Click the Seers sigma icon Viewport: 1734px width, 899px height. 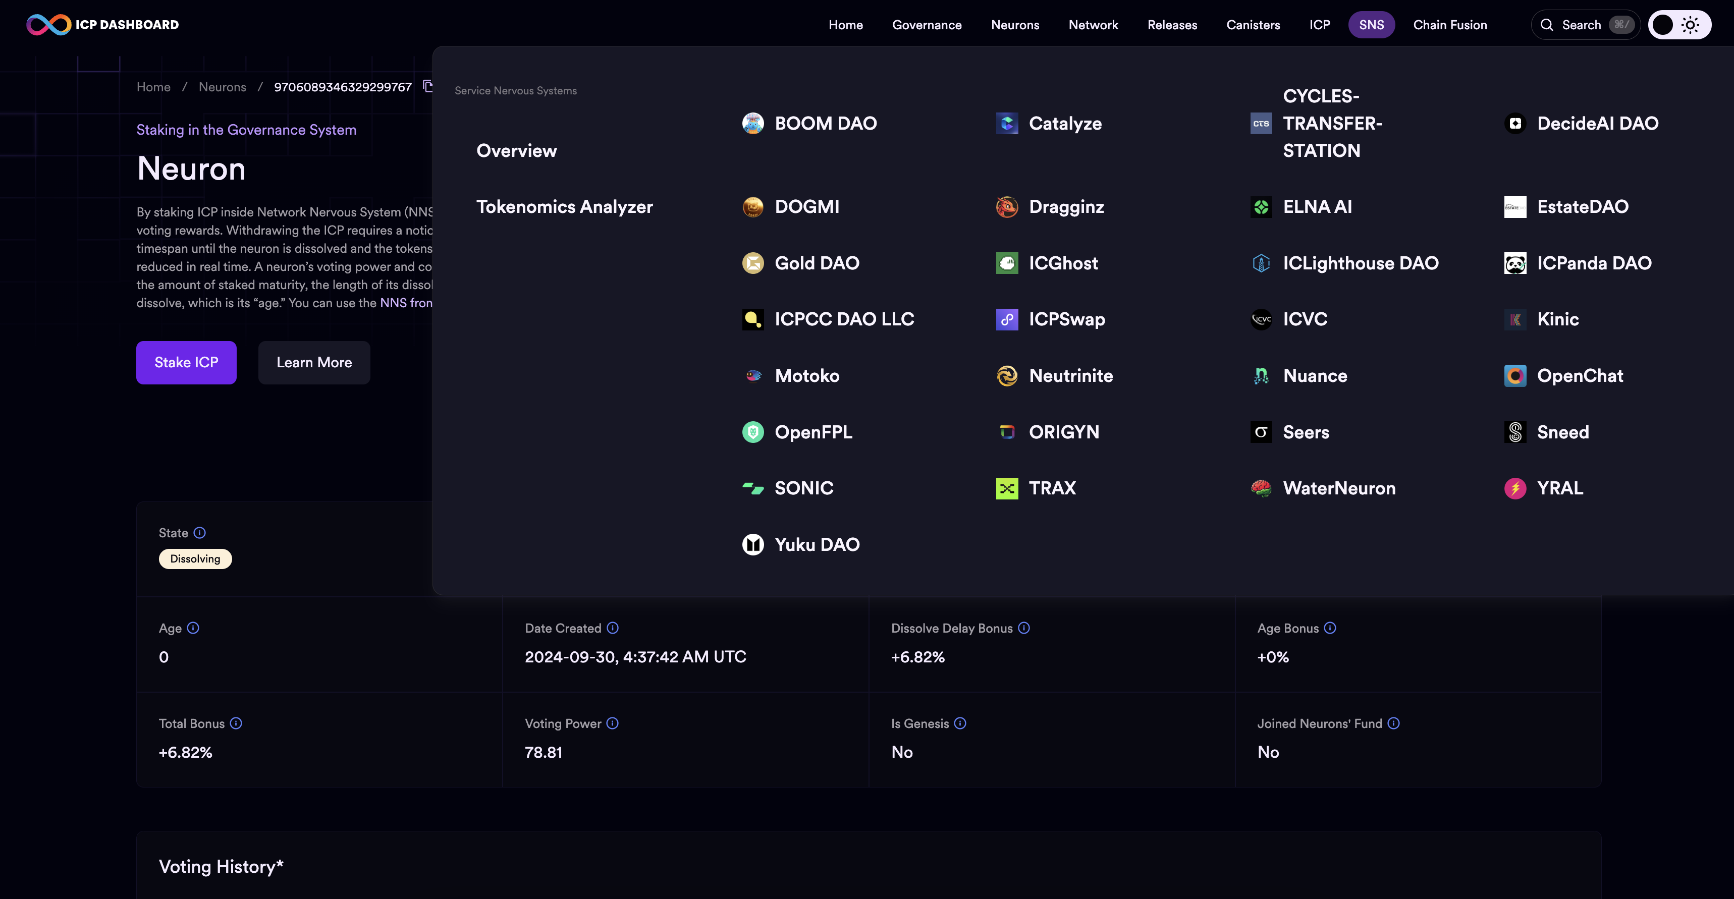[x=1261, y=432]
